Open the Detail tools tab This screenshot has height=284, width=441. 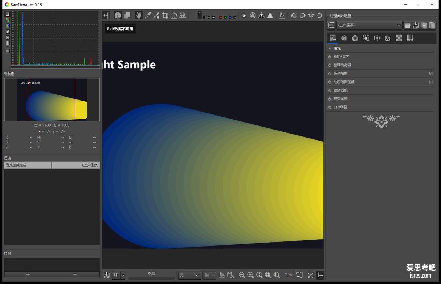tap(344, 38)
